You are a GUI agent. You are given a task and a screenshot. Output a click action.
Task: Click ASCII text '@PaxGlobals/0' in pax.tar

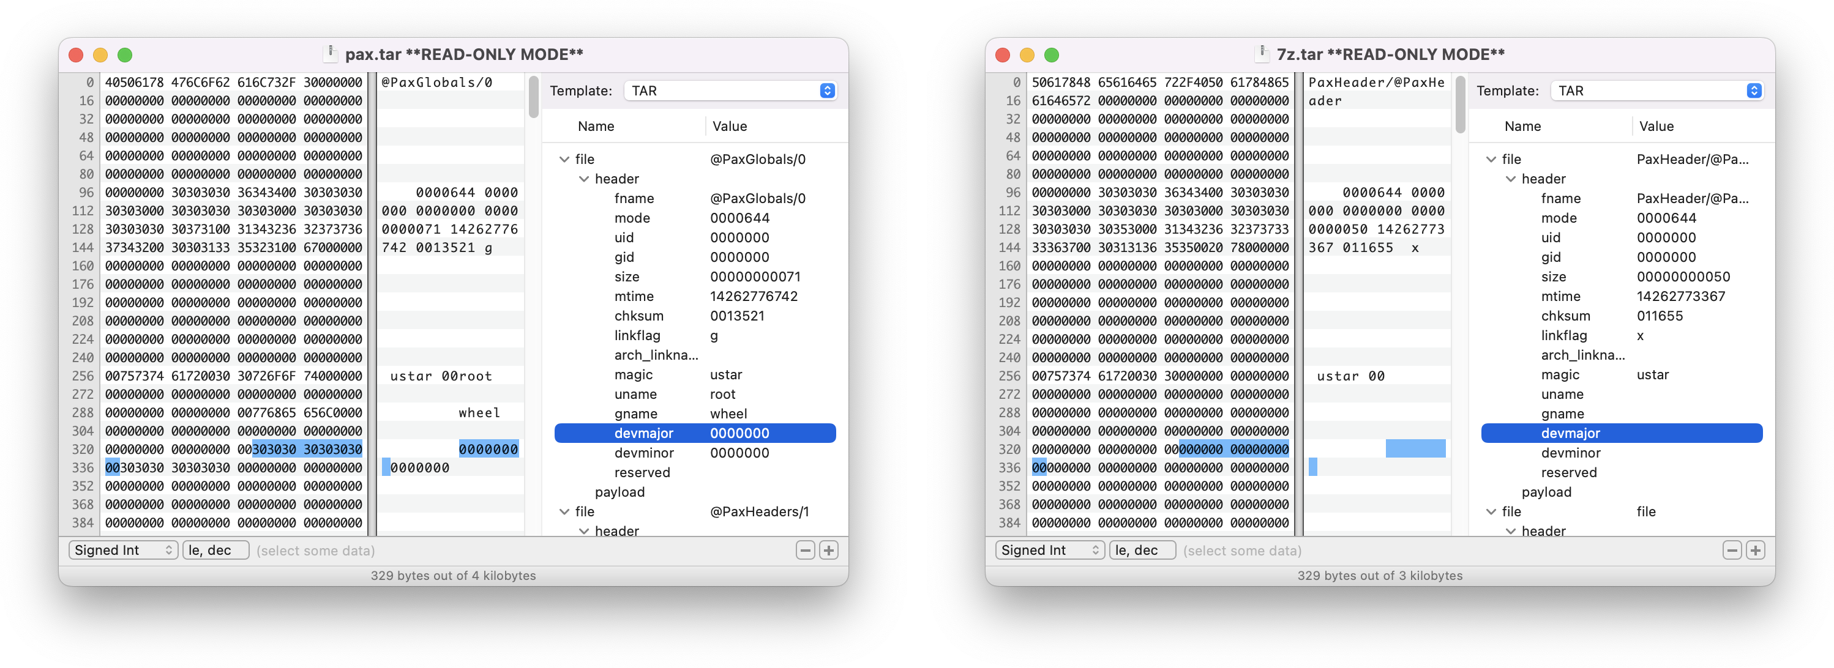point(436,83)
